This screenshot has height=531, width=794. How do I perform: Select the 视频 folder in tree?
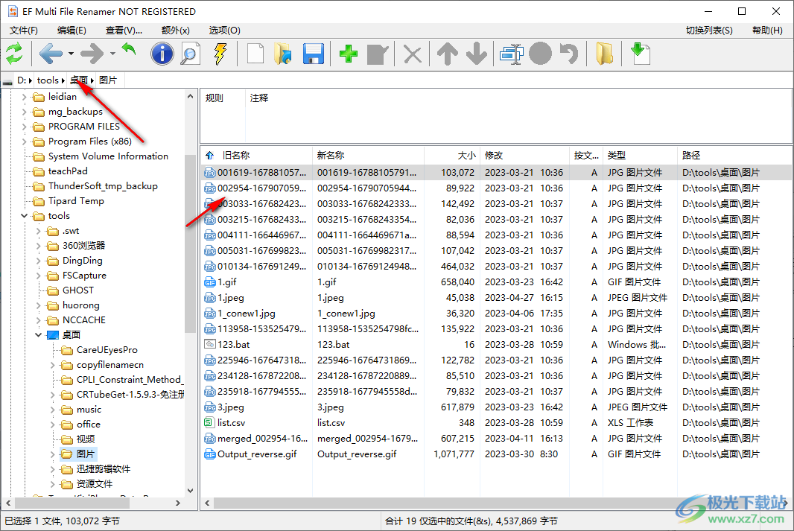(86, 439)
